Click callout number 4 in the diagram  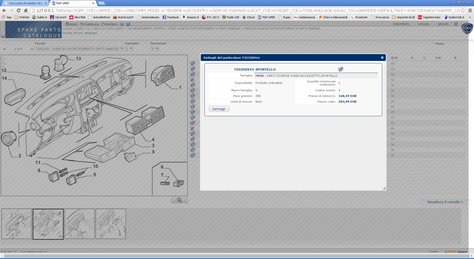click(153, 140)
